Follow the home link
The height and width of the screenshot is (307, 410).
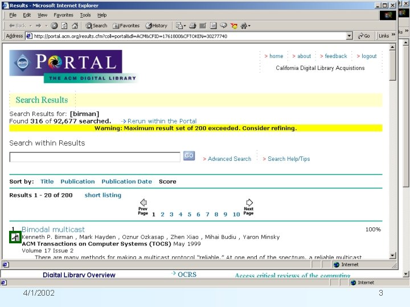[x=276, y=56]
